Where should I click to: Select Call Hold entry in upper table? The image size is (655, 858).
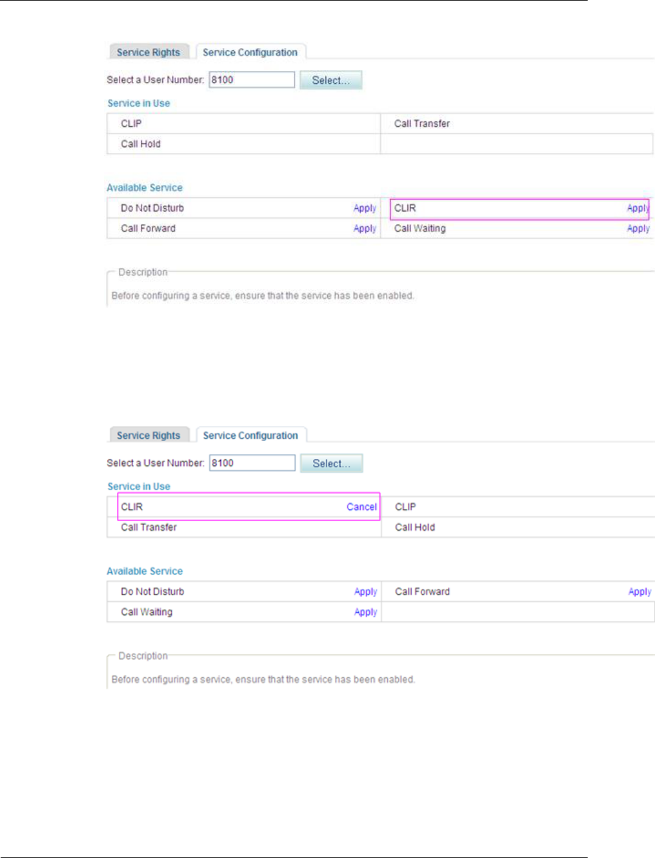[x=141, y=144]
